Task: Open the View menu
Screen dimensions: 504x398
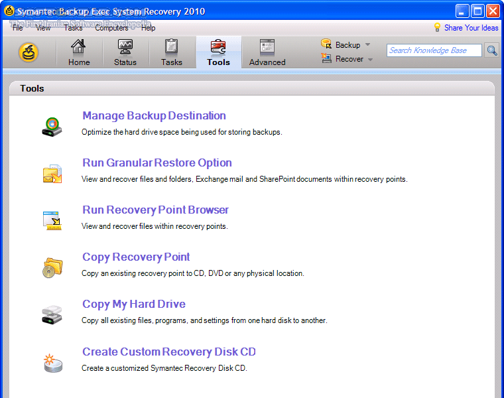Action: tap(43, 28)
